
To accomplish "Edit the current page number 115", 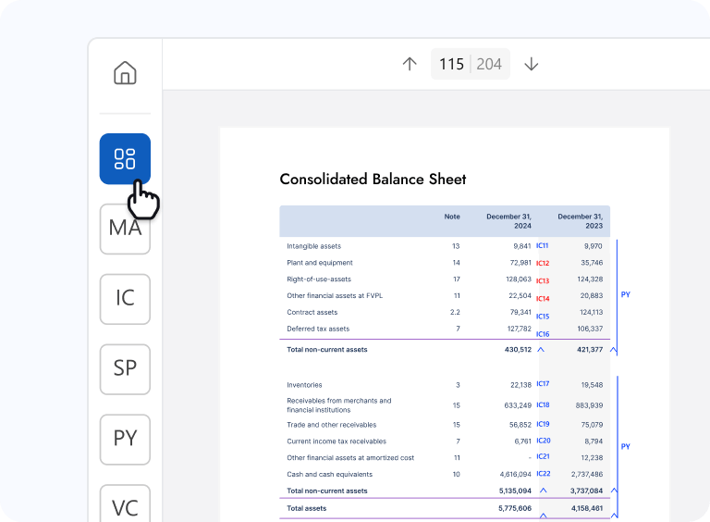I will pyautogui.click(x=452, y=64).
